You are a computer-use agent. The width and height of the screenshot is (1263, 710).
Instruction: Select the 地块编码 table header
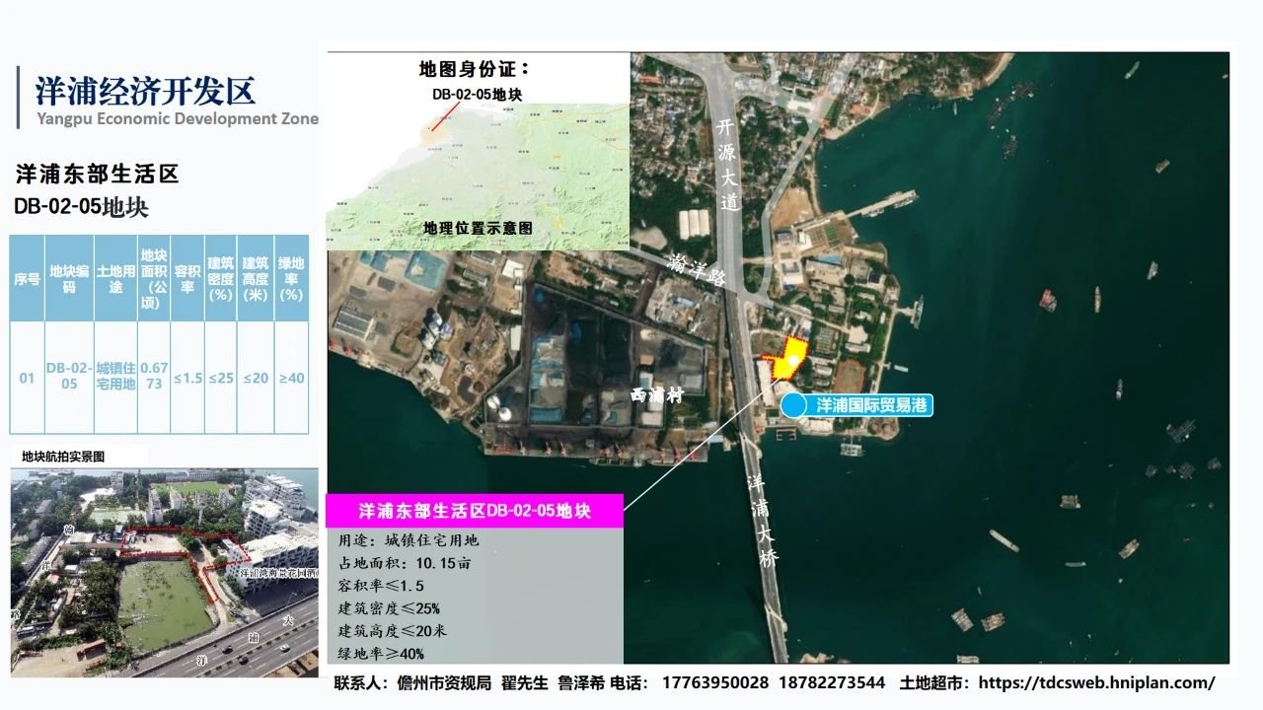tap(69, 279)
